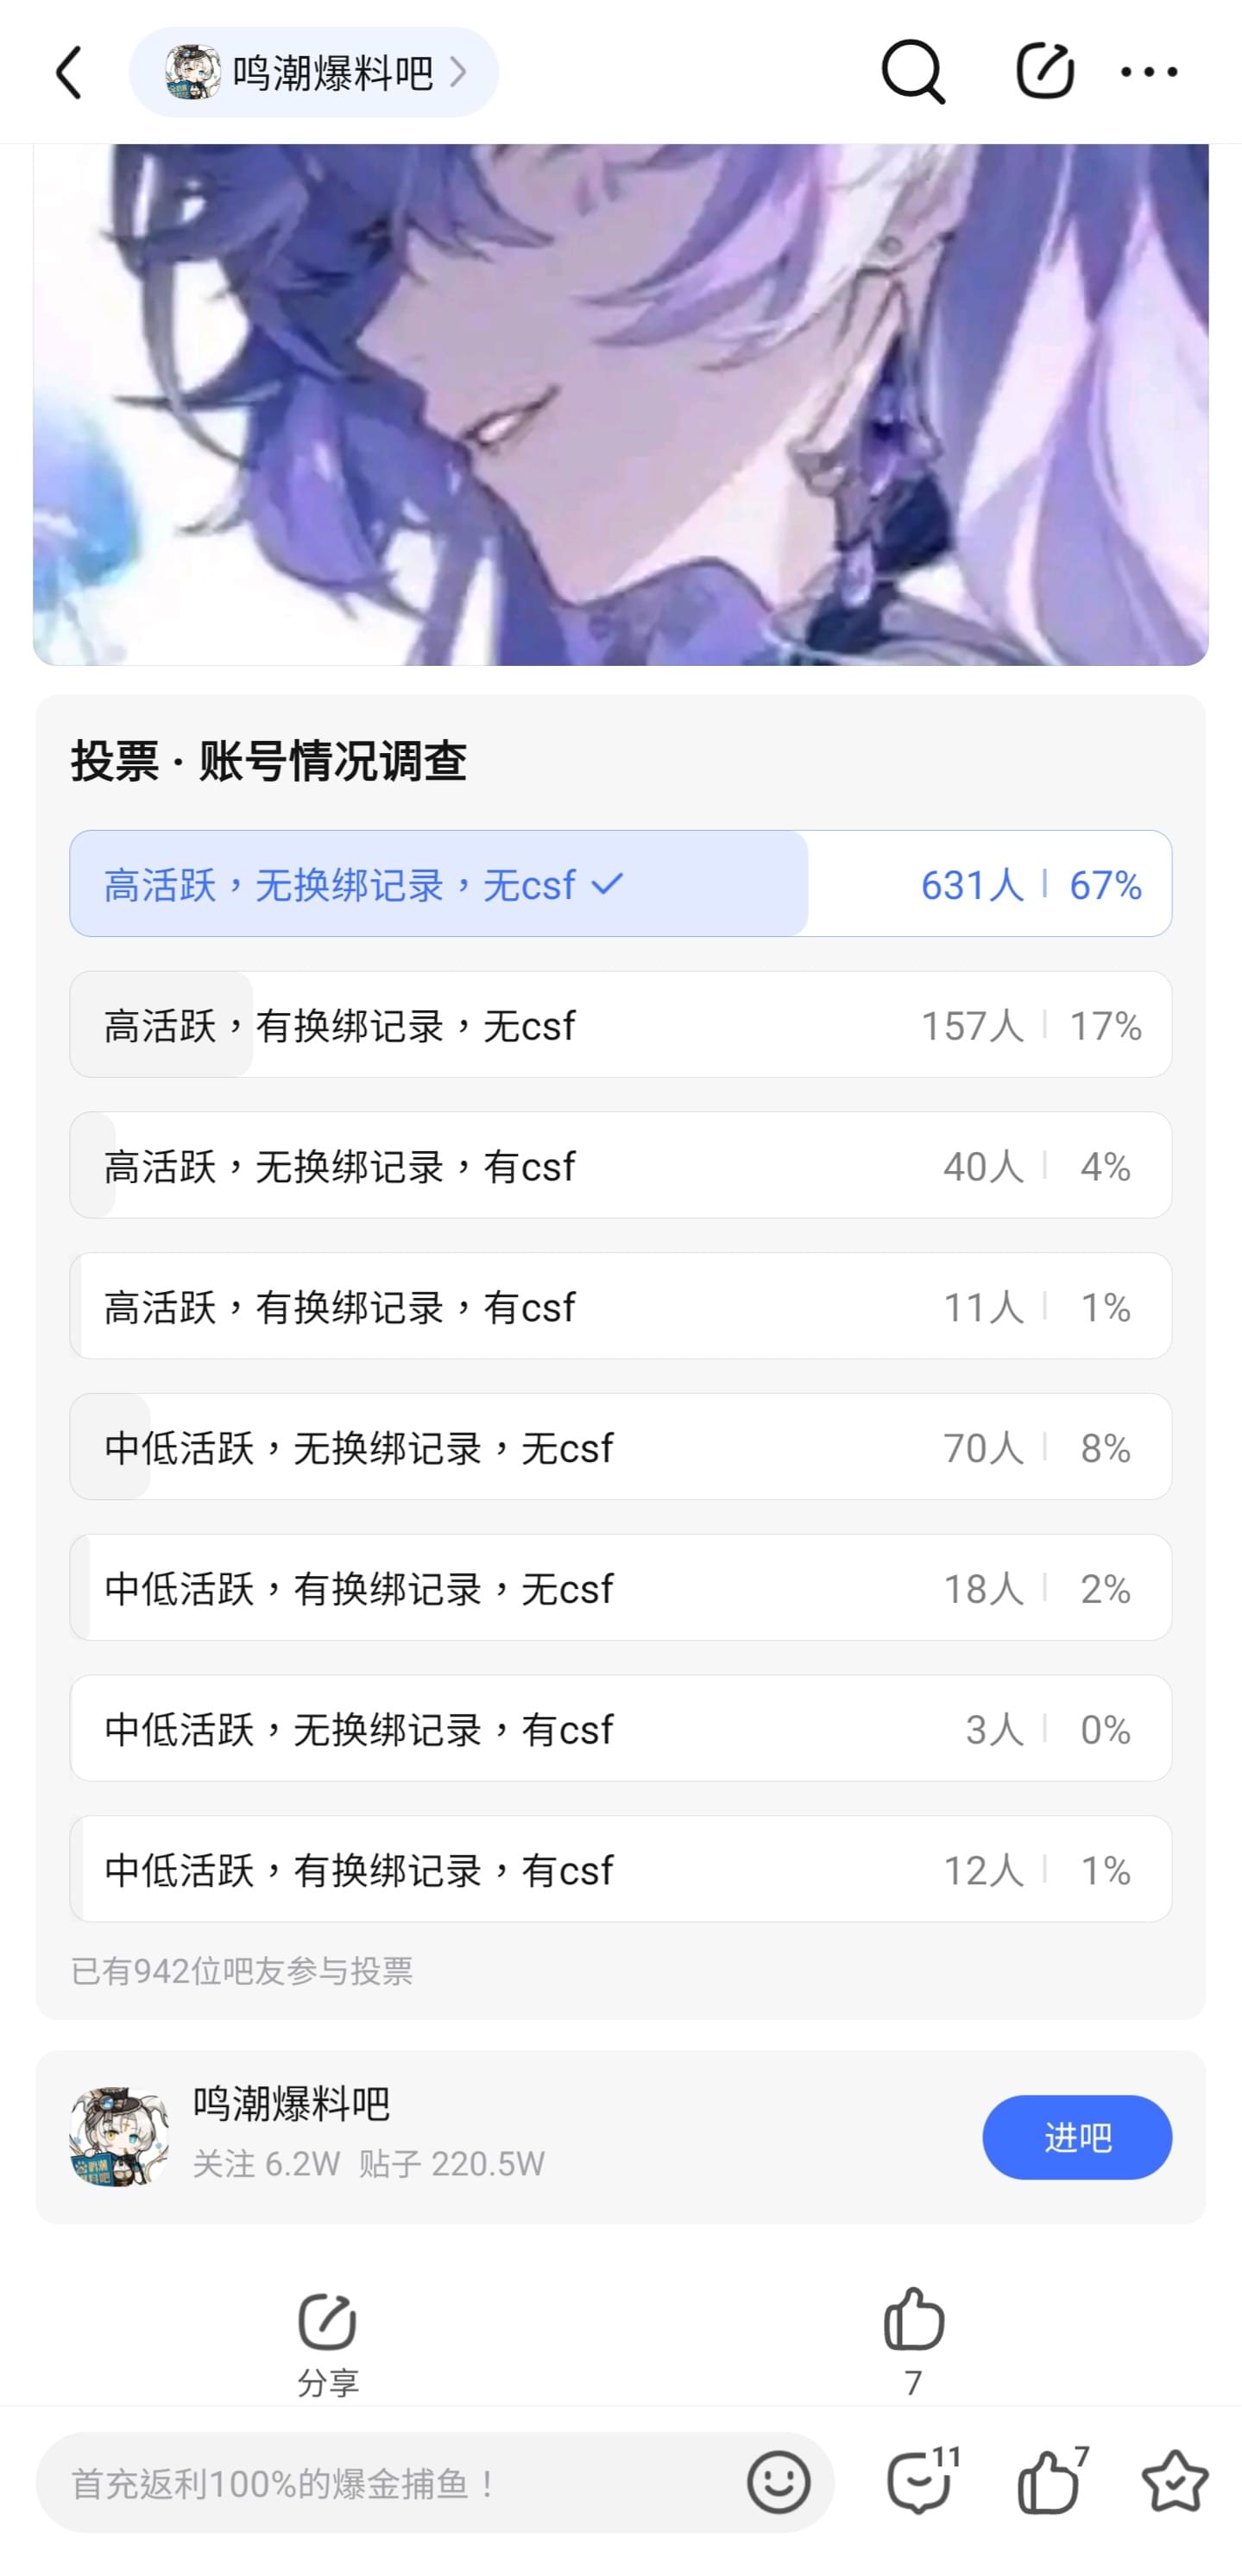The height and width of the screenshot is (2576, 1242).
Task: Click the 进吧 button
Action: coord(1077,2138)
